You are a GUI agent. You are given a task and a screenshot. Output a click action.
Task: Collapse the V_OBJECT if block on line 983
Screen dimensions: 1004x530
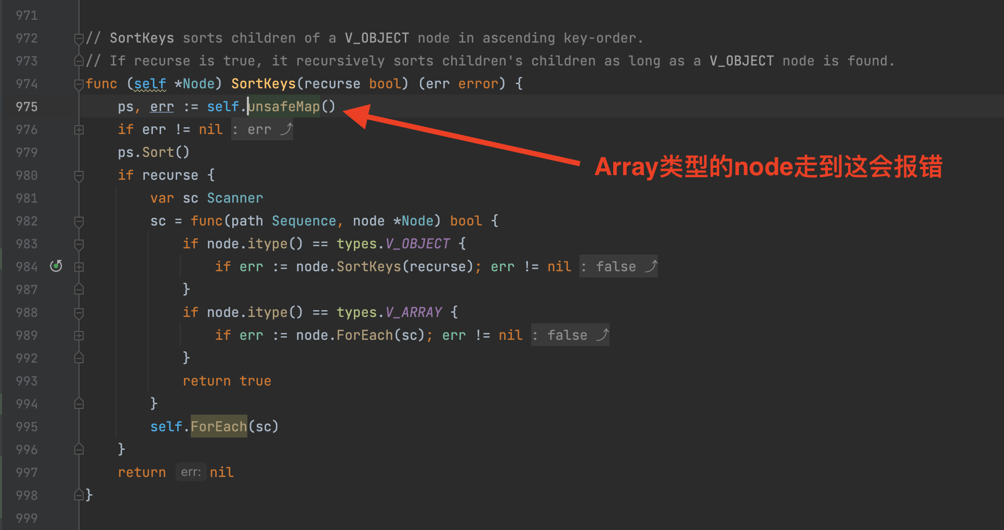(78, 244)
